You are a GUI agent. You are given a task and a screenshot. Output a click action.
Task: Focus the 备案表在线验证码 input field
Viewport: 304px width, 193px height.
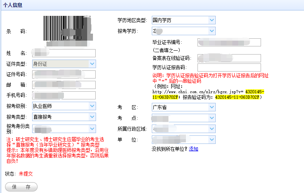pyautogui.click(x=229, y=58)
